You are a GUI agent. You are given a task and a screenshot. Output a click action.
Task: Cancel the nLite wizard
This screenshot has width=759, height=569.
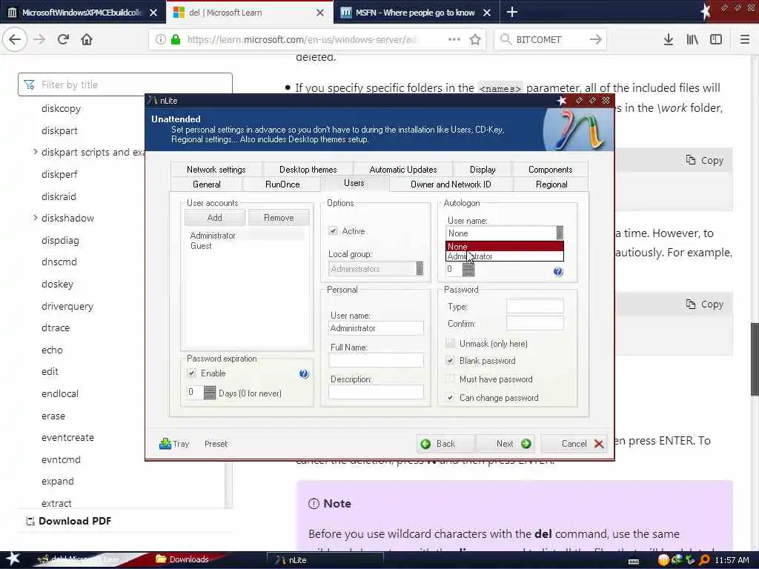point(574,444)
